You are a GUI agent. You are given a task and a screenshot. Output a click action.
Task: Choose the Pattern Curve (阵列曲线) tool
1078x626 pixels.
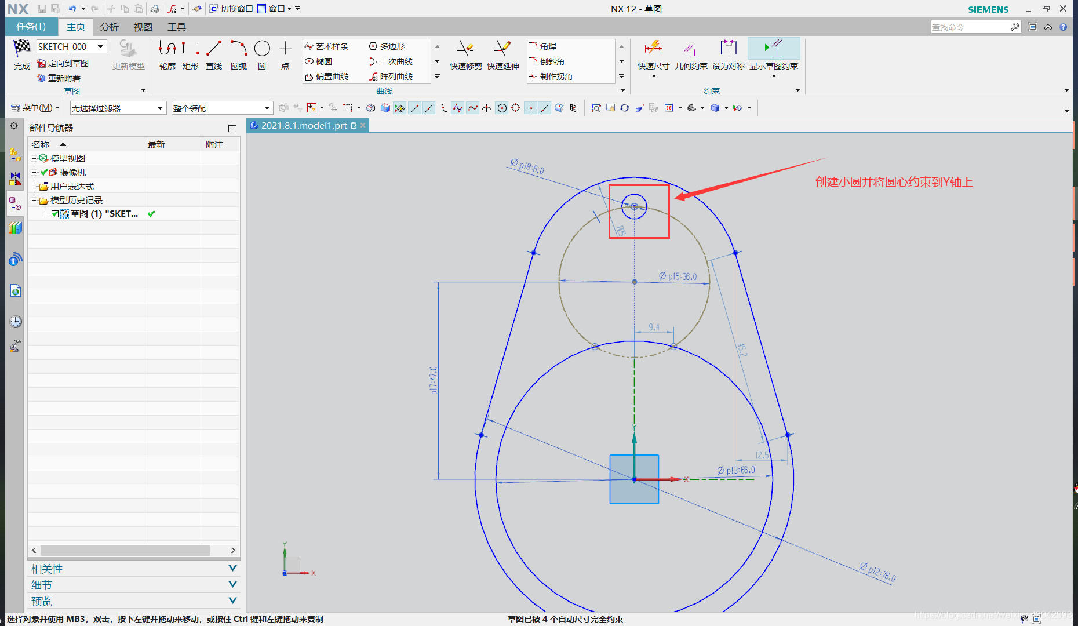tap(391, 77)
